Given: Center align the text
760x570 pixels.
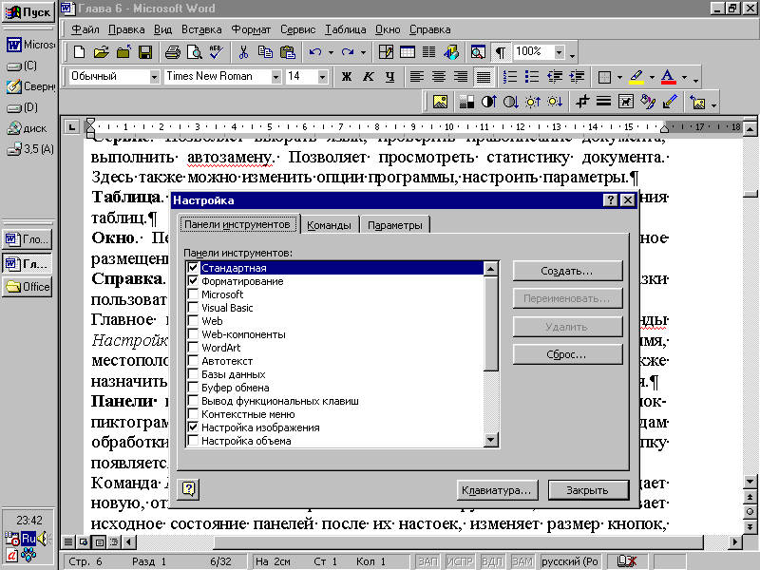Looking at the screenshot, I should tap(439, 77).
